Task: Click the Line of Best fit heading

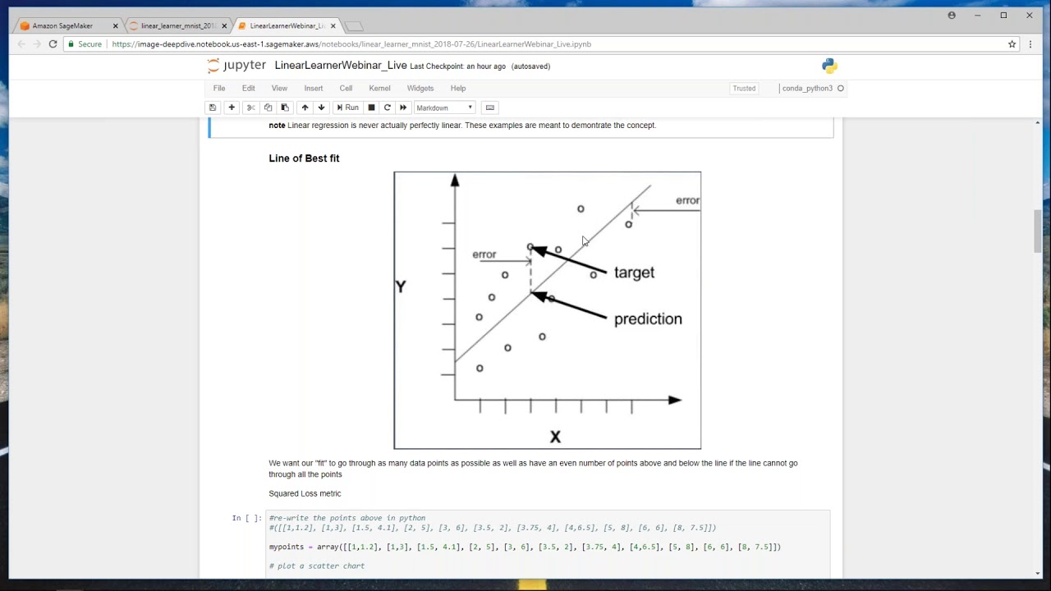Action: click(304, 158)
